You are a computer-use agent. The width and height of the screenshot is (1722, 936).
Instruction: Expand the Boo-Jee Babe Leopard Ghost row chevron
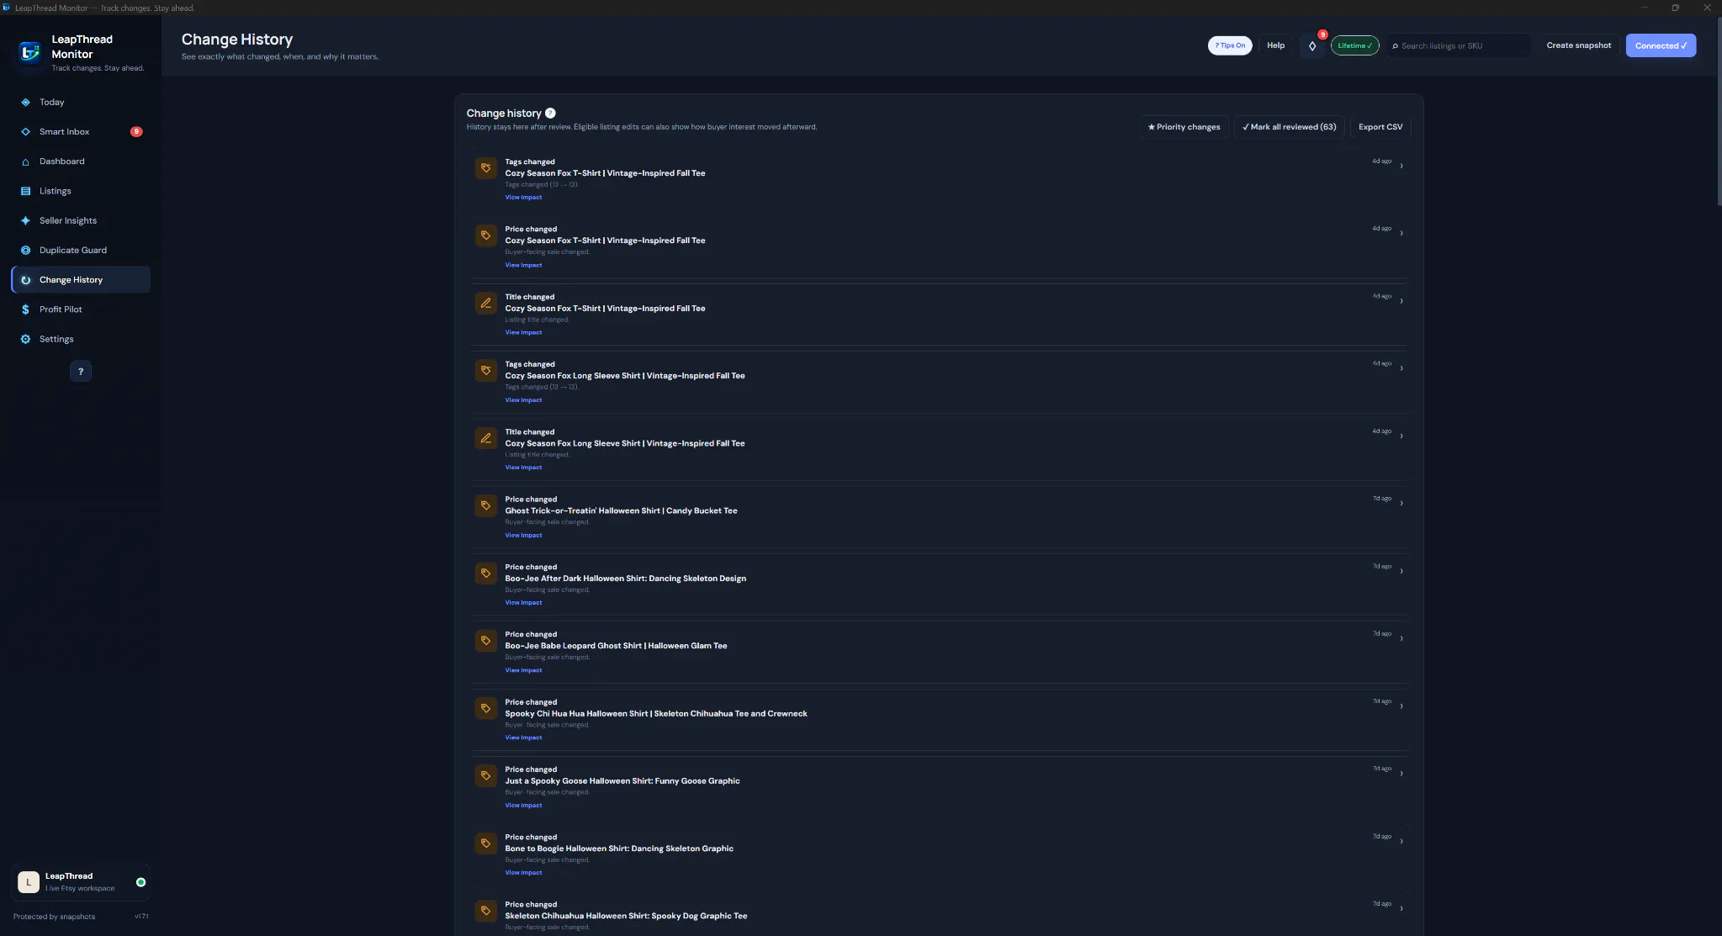[x=1401, y=639]
